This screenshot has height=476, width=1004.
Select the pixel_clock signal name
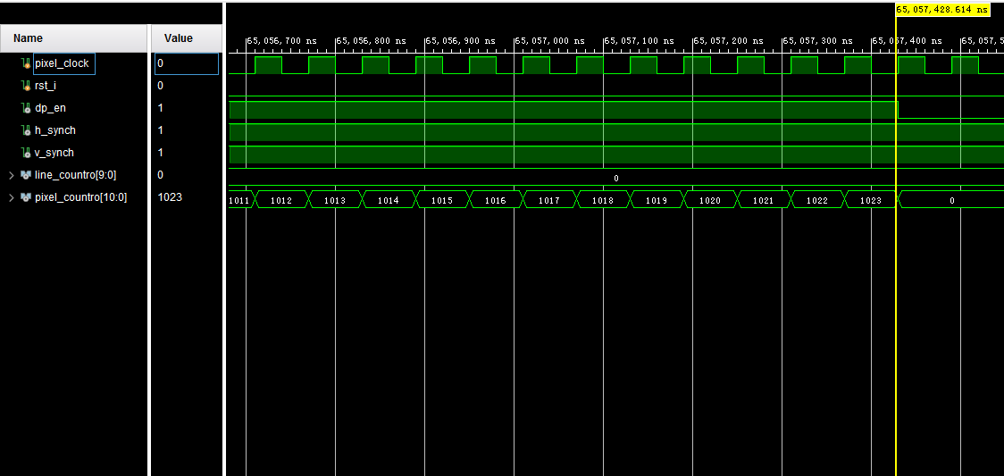(62, 63)
